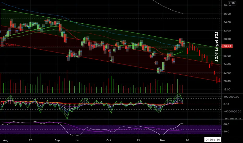Click the Oct label on time axis
The image size is (243, 143).
[x=109, y=140]
